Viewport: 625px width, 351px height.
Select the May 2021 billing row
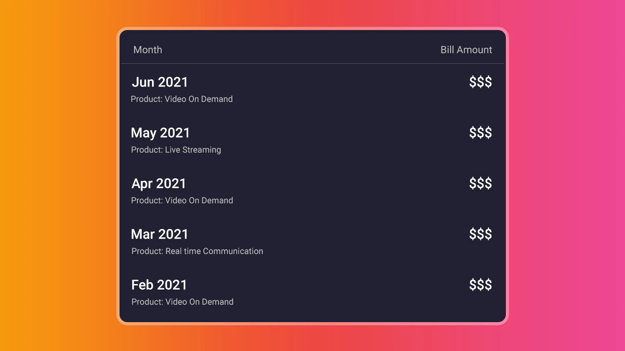[x=160, y=133]
